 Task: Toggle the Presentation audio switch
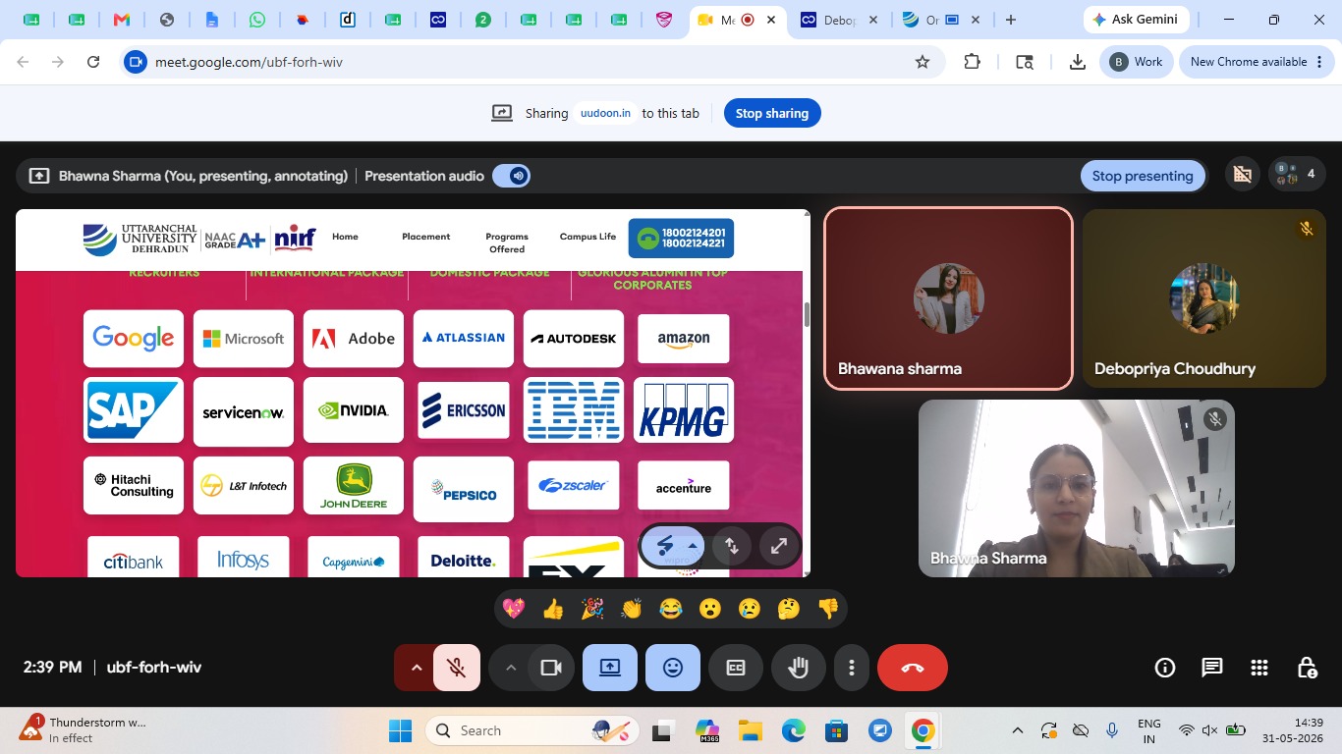point(511,176)
